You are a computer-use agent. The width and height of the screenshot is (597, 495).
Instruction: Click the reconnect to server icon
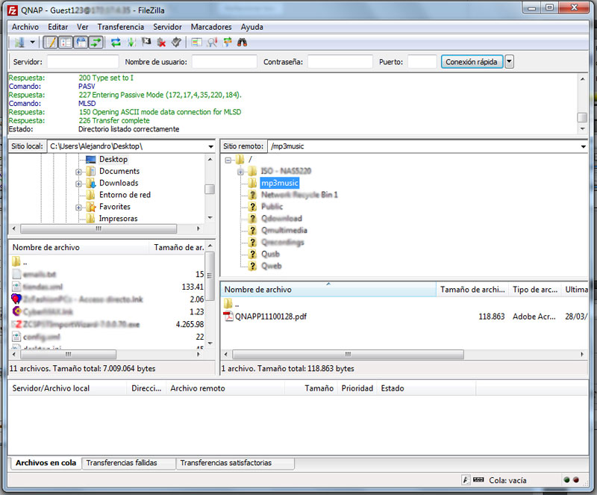pyautogui.click(x=176, y=43)
